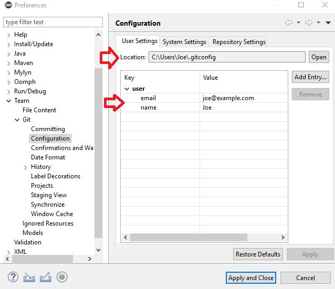335x289 pixels.
Task: Select File Content in the tree
Action: 39,110
